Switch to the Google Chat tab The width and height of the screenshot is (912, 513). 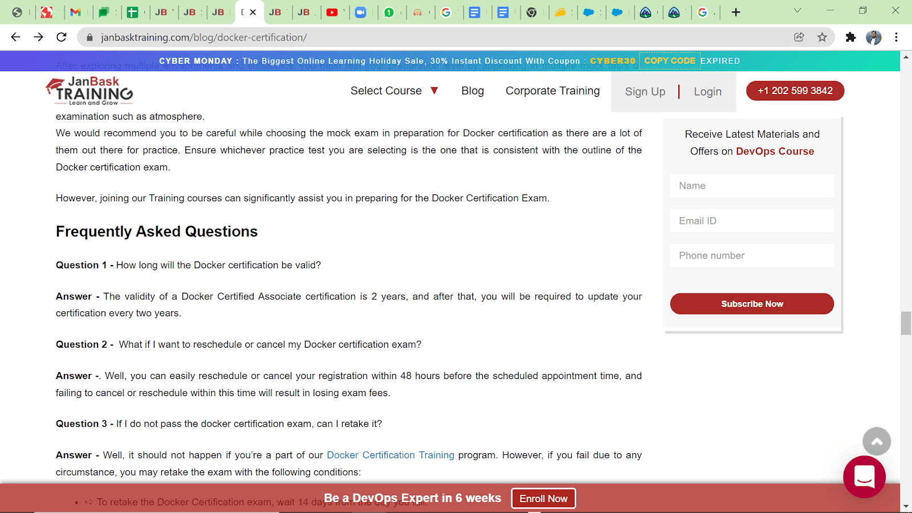[x=104, y=12]
